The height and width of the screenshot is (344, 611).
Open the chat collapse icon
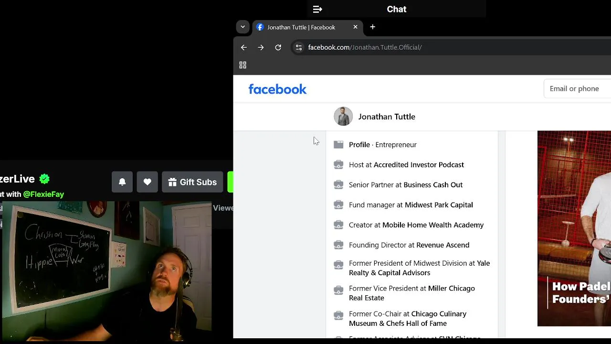(x=317, y=9)
